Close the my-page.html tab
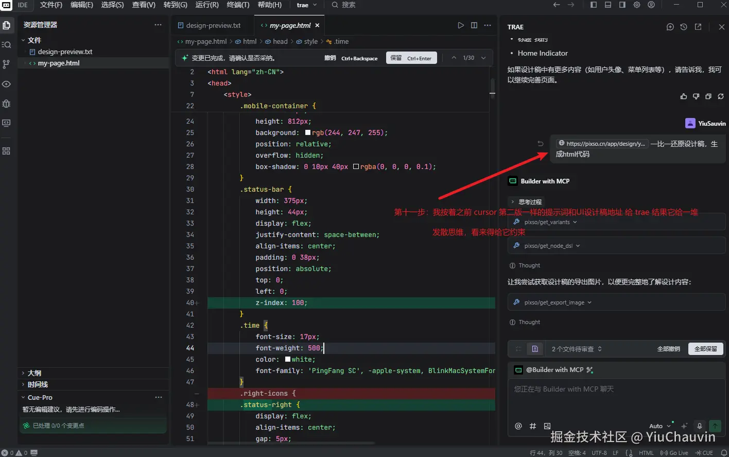This screenshot has height=457, width=729. pos(317,25)
